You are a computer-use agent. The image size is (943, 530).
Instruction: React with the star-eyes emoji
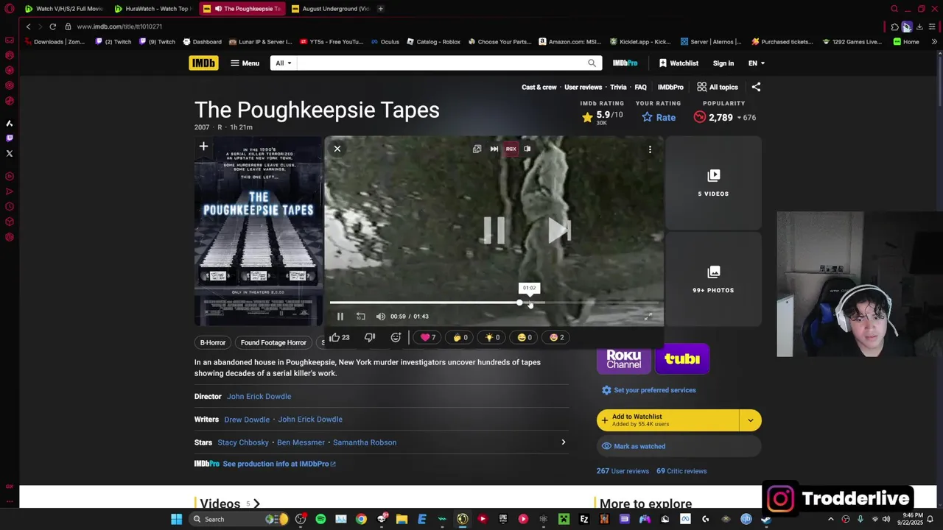(x=557, y=337)
